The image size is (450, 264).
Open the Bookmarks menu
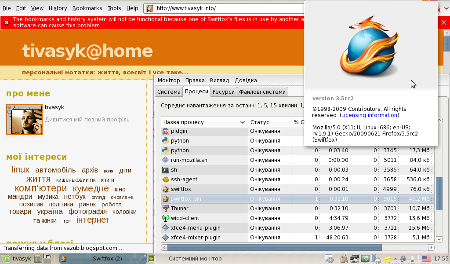87,8
